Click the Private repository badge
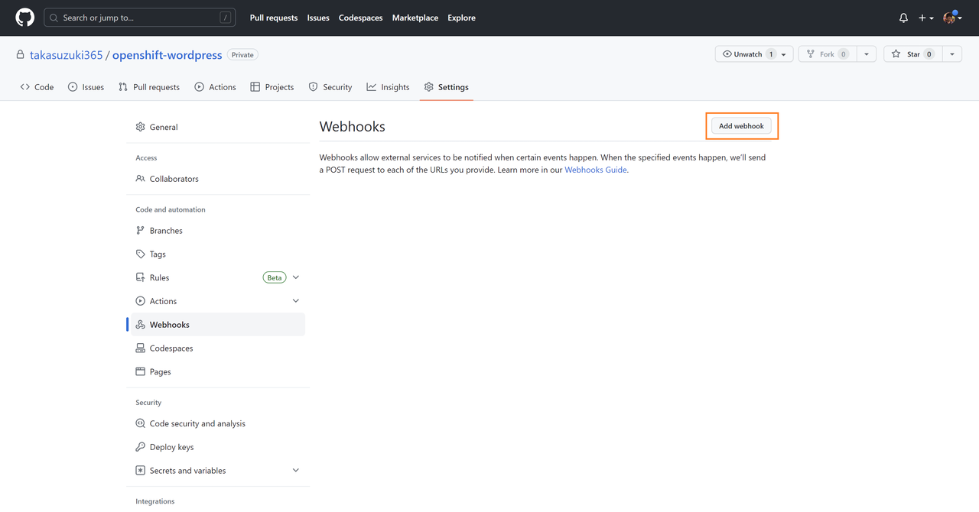This screenshot has width=979, height=512. (x=242, y=55)
